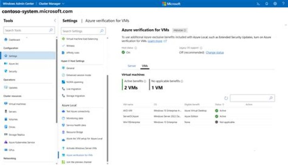Click the Settings list vertical scrollbar
Viewport: 288px width, 165px height.
pyautogui.click(x=108, y=118)
